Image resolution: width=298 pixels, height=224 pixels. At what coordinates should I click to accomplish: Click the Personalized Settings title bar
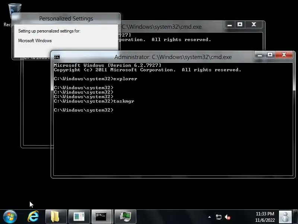pos(66,18)
